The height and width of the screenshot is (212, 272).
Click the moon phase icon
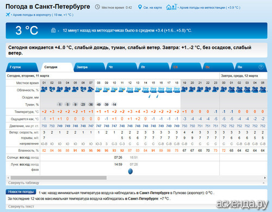pos(130,171)
